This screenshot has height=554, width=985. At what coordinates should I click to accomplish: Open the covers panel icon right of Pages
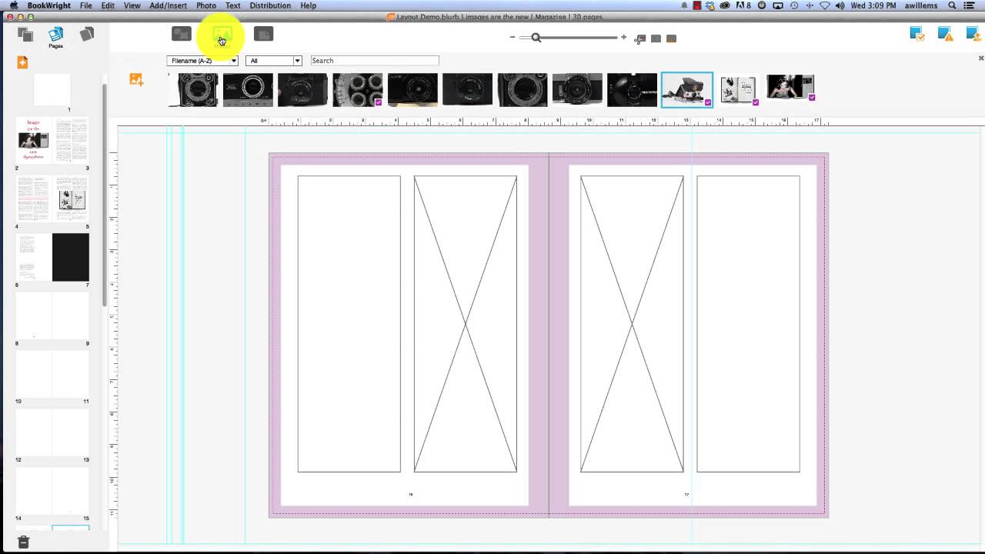[87, 34]
